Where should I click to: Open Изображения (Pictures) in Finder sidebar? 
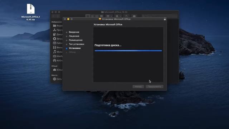coord(58,56)
